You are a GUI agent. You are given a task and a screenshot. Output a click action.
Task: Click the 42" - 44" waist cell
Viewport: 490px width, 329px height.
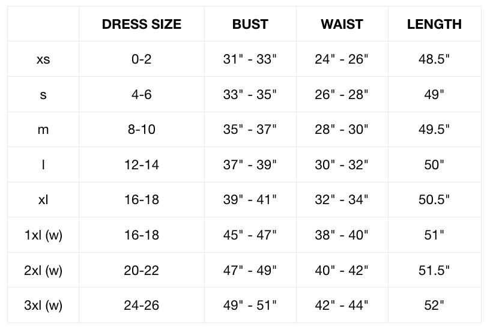(342, 305)
